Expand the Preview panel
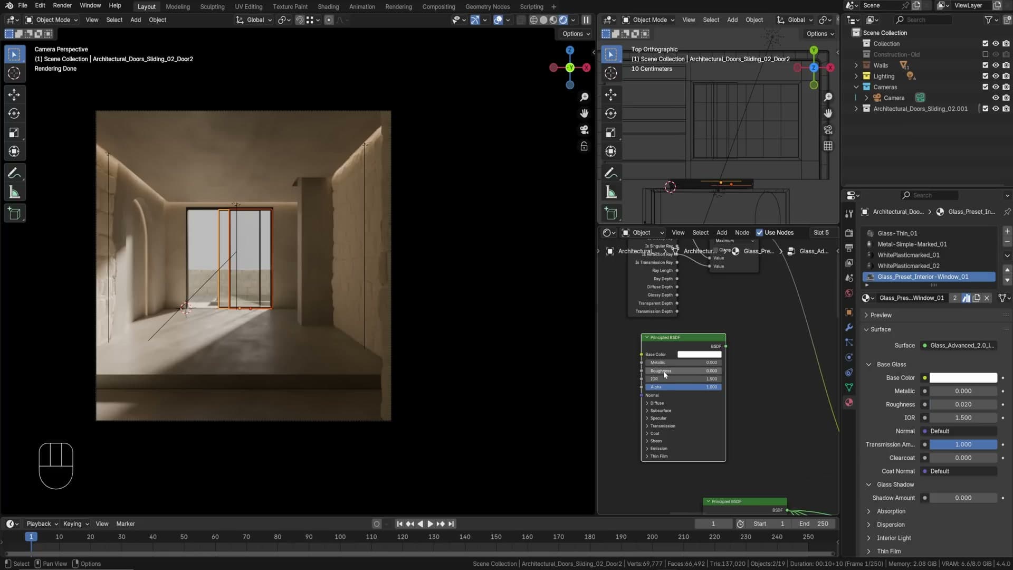 [x=881, y=315]
